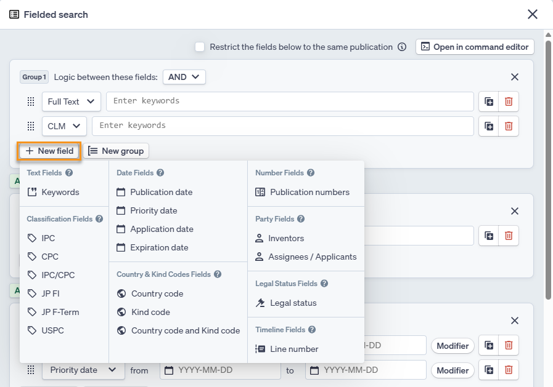Choose USPC classification field
The height and width of the screenshot is (387, 553).
46,330
